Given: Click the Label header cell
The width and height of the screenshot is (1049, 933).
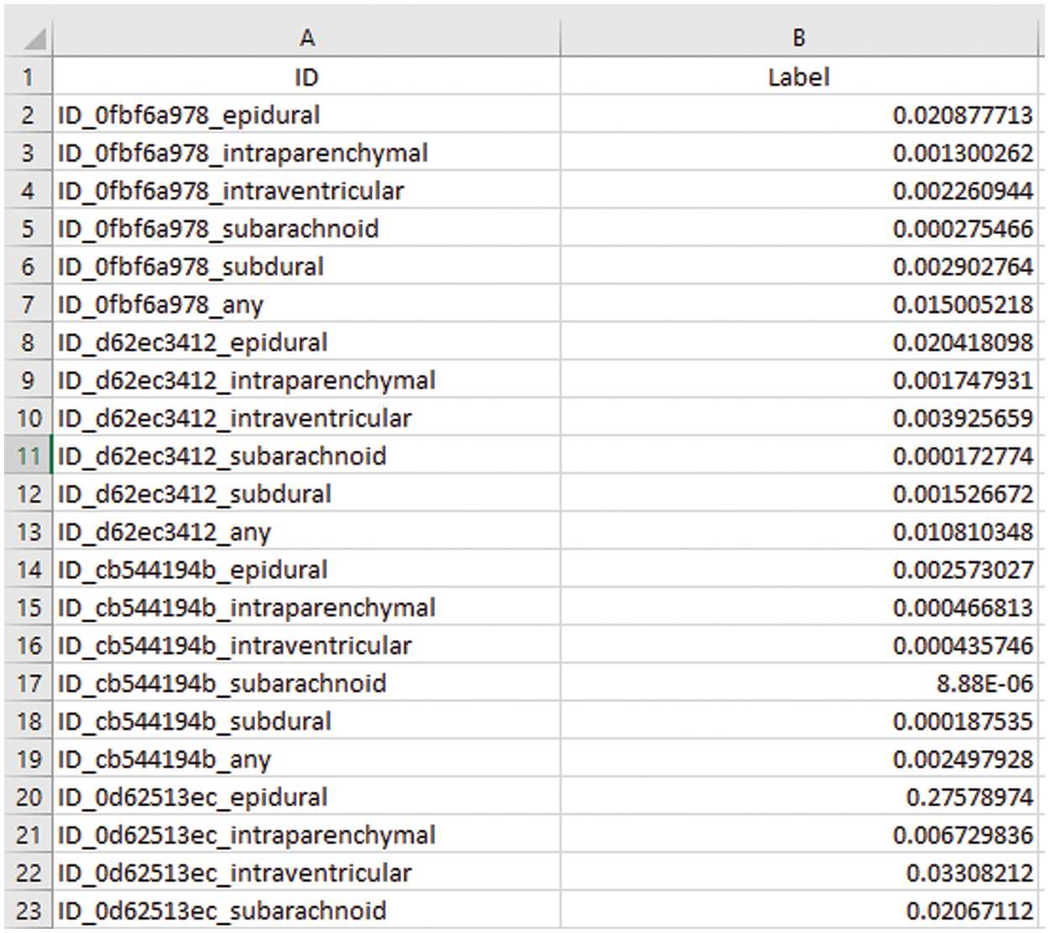Looking at the screenshot, I should tap(798, 77).
